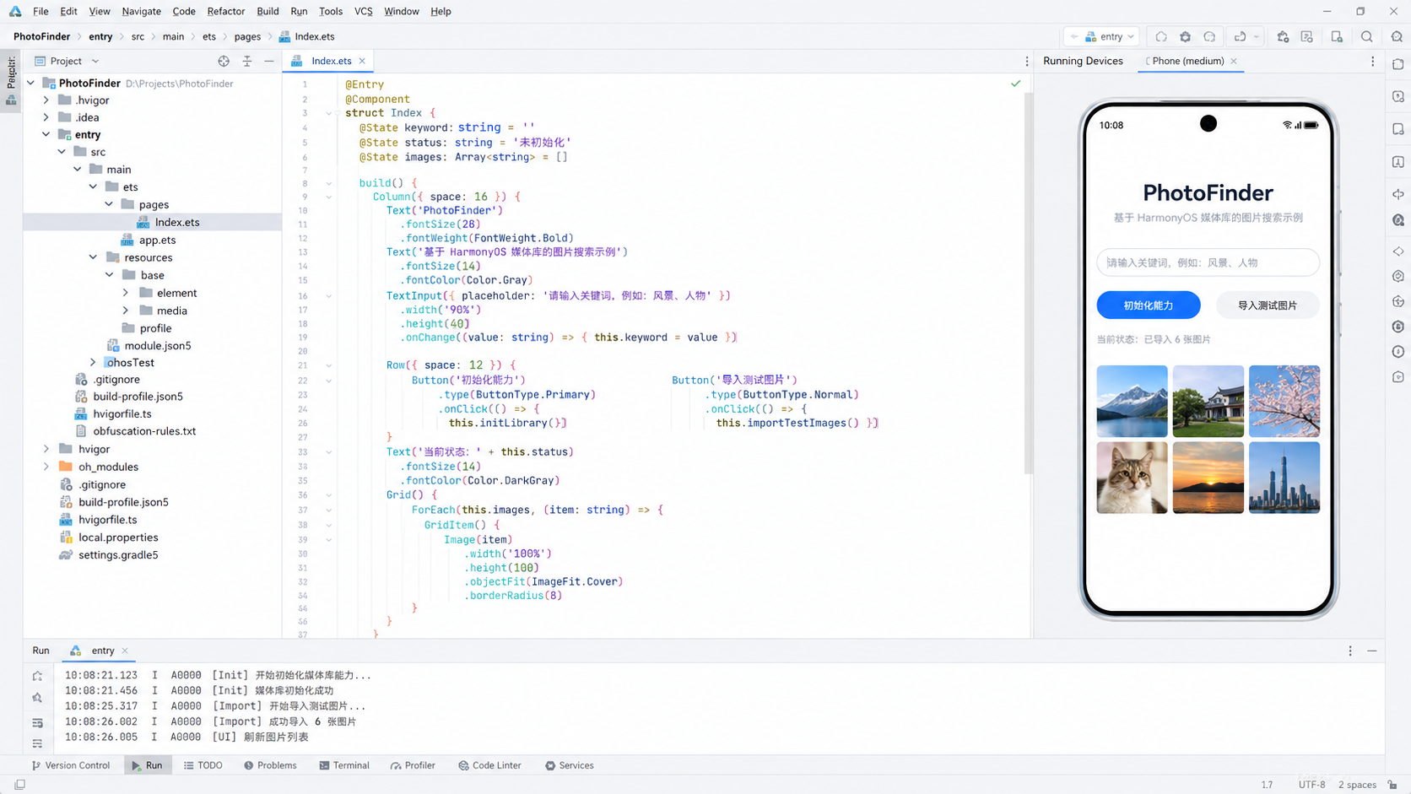Fold the struct Index code block
The image size is (1411, 794).
pyautogui.click(x=329, y=113)
